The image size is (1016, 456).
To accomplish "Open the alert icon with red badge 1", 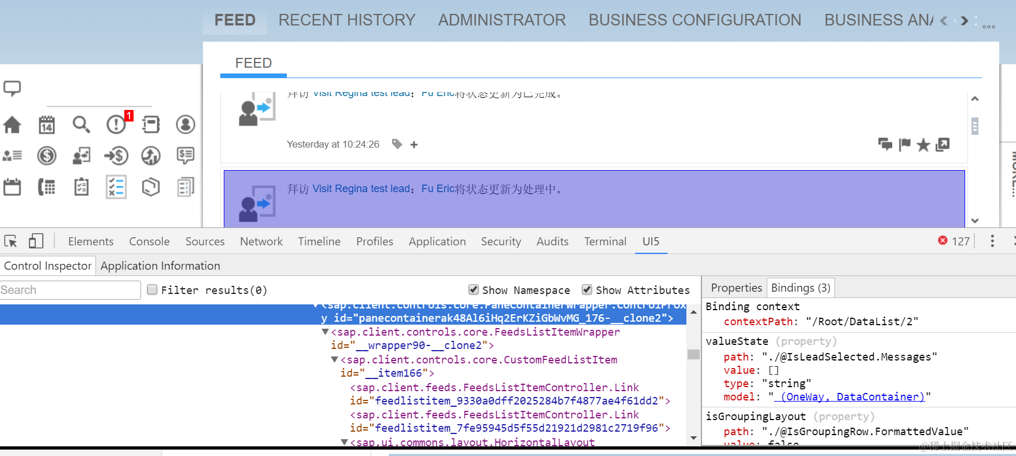I will click(117, 123).
